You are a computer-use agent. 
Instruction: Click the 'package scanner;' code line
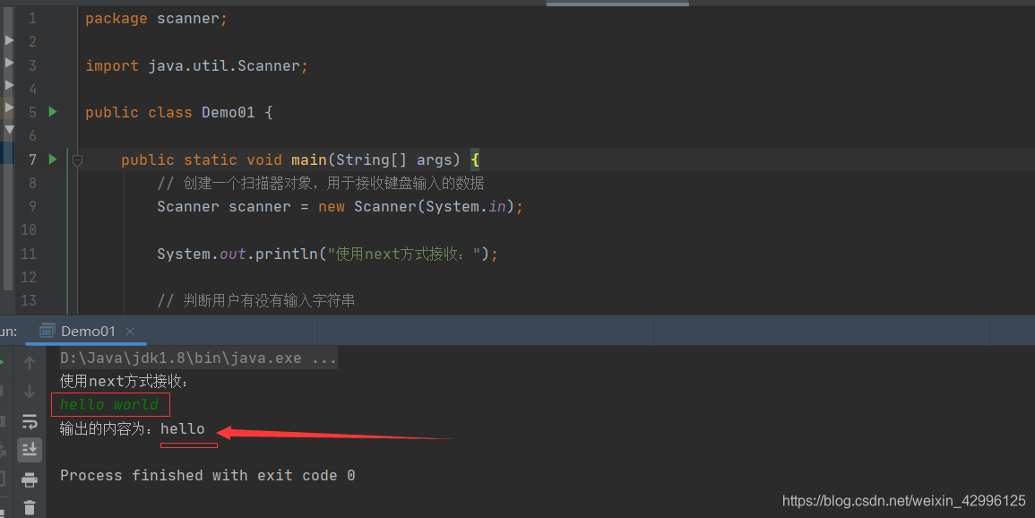pos(157,19)
